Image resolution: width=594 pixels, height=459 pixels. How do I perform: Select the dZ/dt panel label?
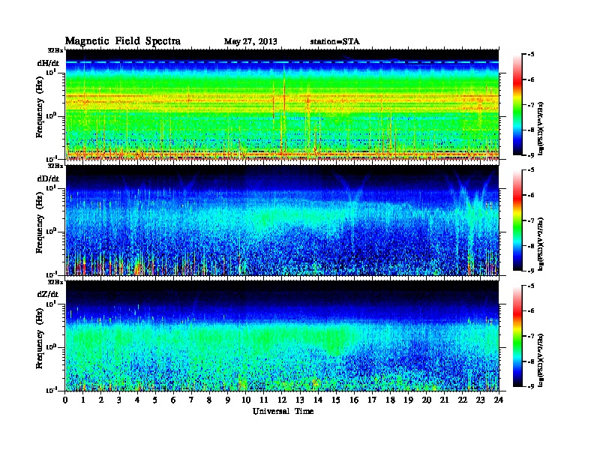(48, 294)
